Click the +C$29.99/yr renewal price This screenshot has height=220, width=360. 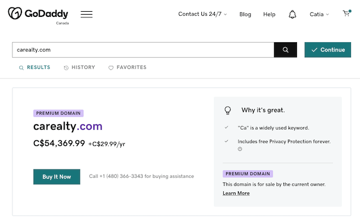(107, 144)
